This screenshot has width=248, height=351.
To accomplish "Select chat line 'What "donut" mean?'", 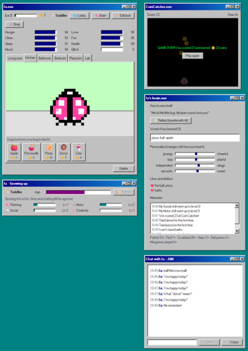I will (171, 294).
